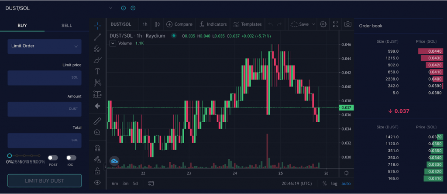Select the crosshair cursor tool
The width and height of the screenshot is (447, 194).
[x=97, y=26]
